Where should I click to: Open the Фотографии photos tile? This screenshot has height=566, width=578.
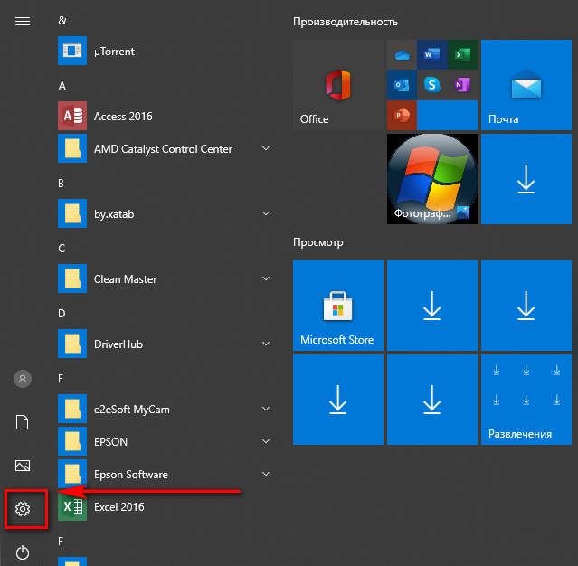[x=432, y=179]
